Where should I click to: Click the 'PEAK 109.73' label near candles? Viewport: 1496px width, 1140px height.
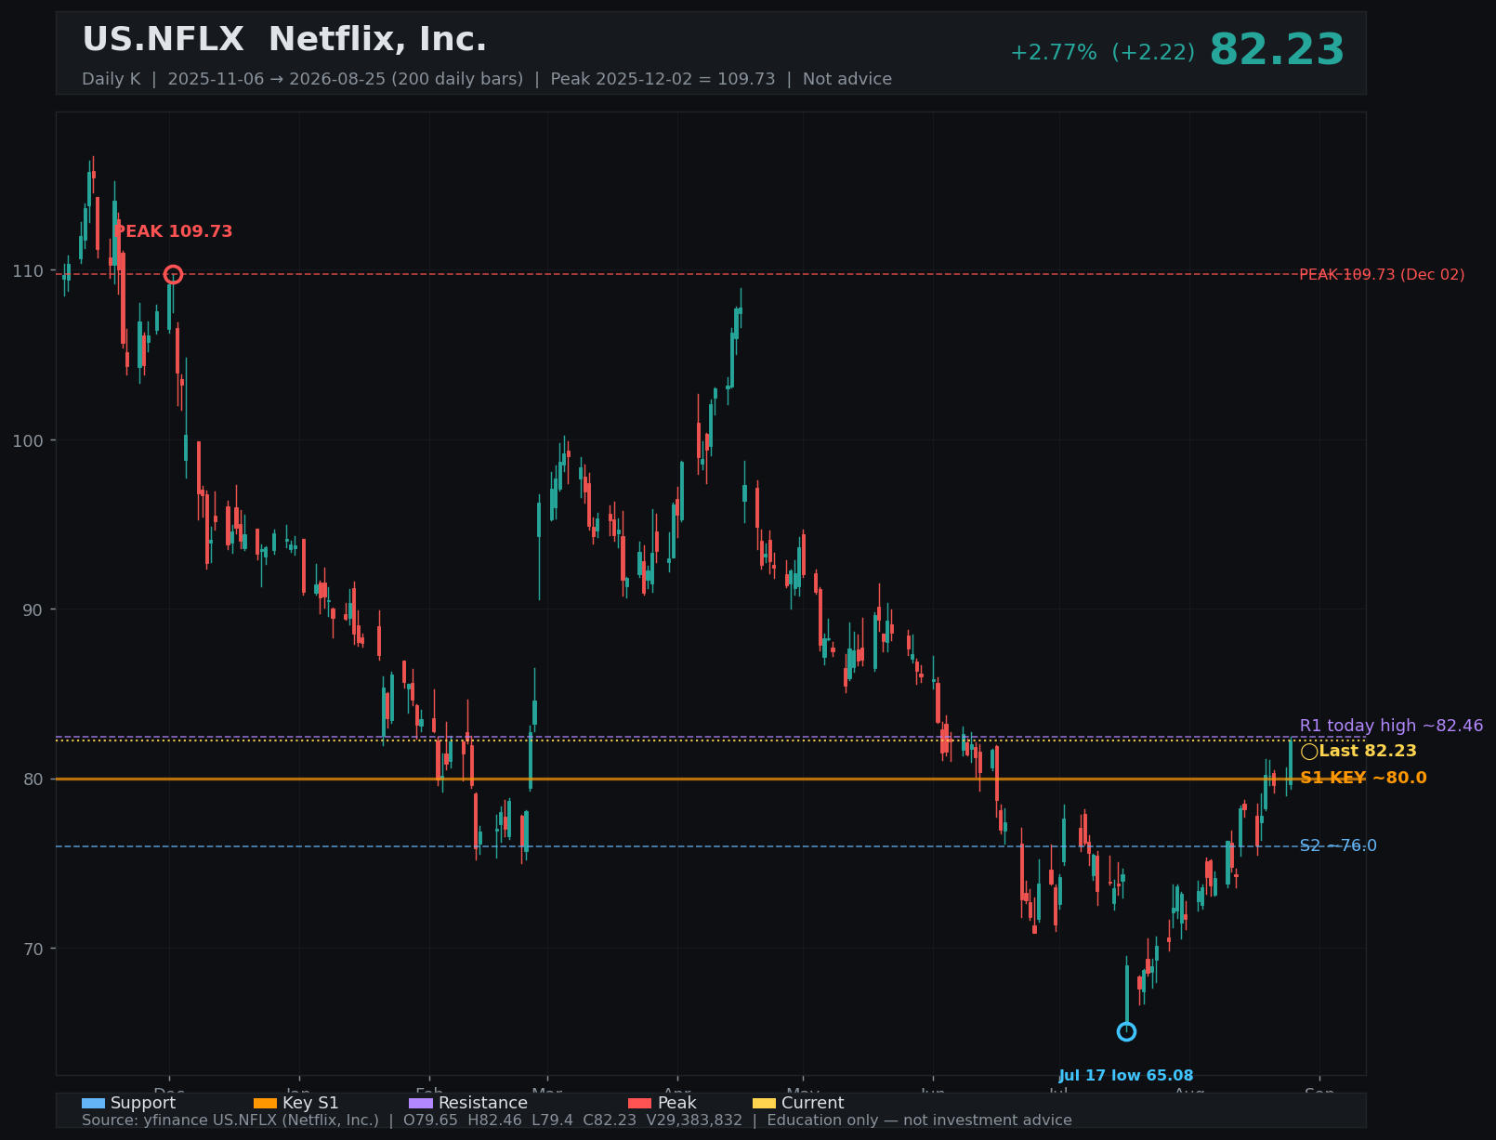point(173,231)
